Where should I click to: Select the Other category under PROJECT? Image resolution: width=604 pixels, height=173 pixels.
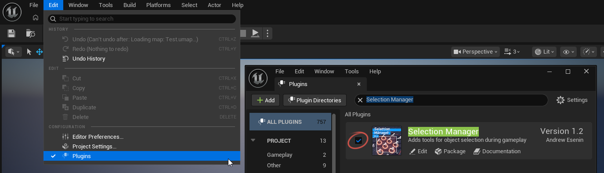(x=290, y=166)
